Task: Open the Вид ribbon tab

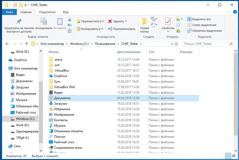Action: [x=66, y=12]
